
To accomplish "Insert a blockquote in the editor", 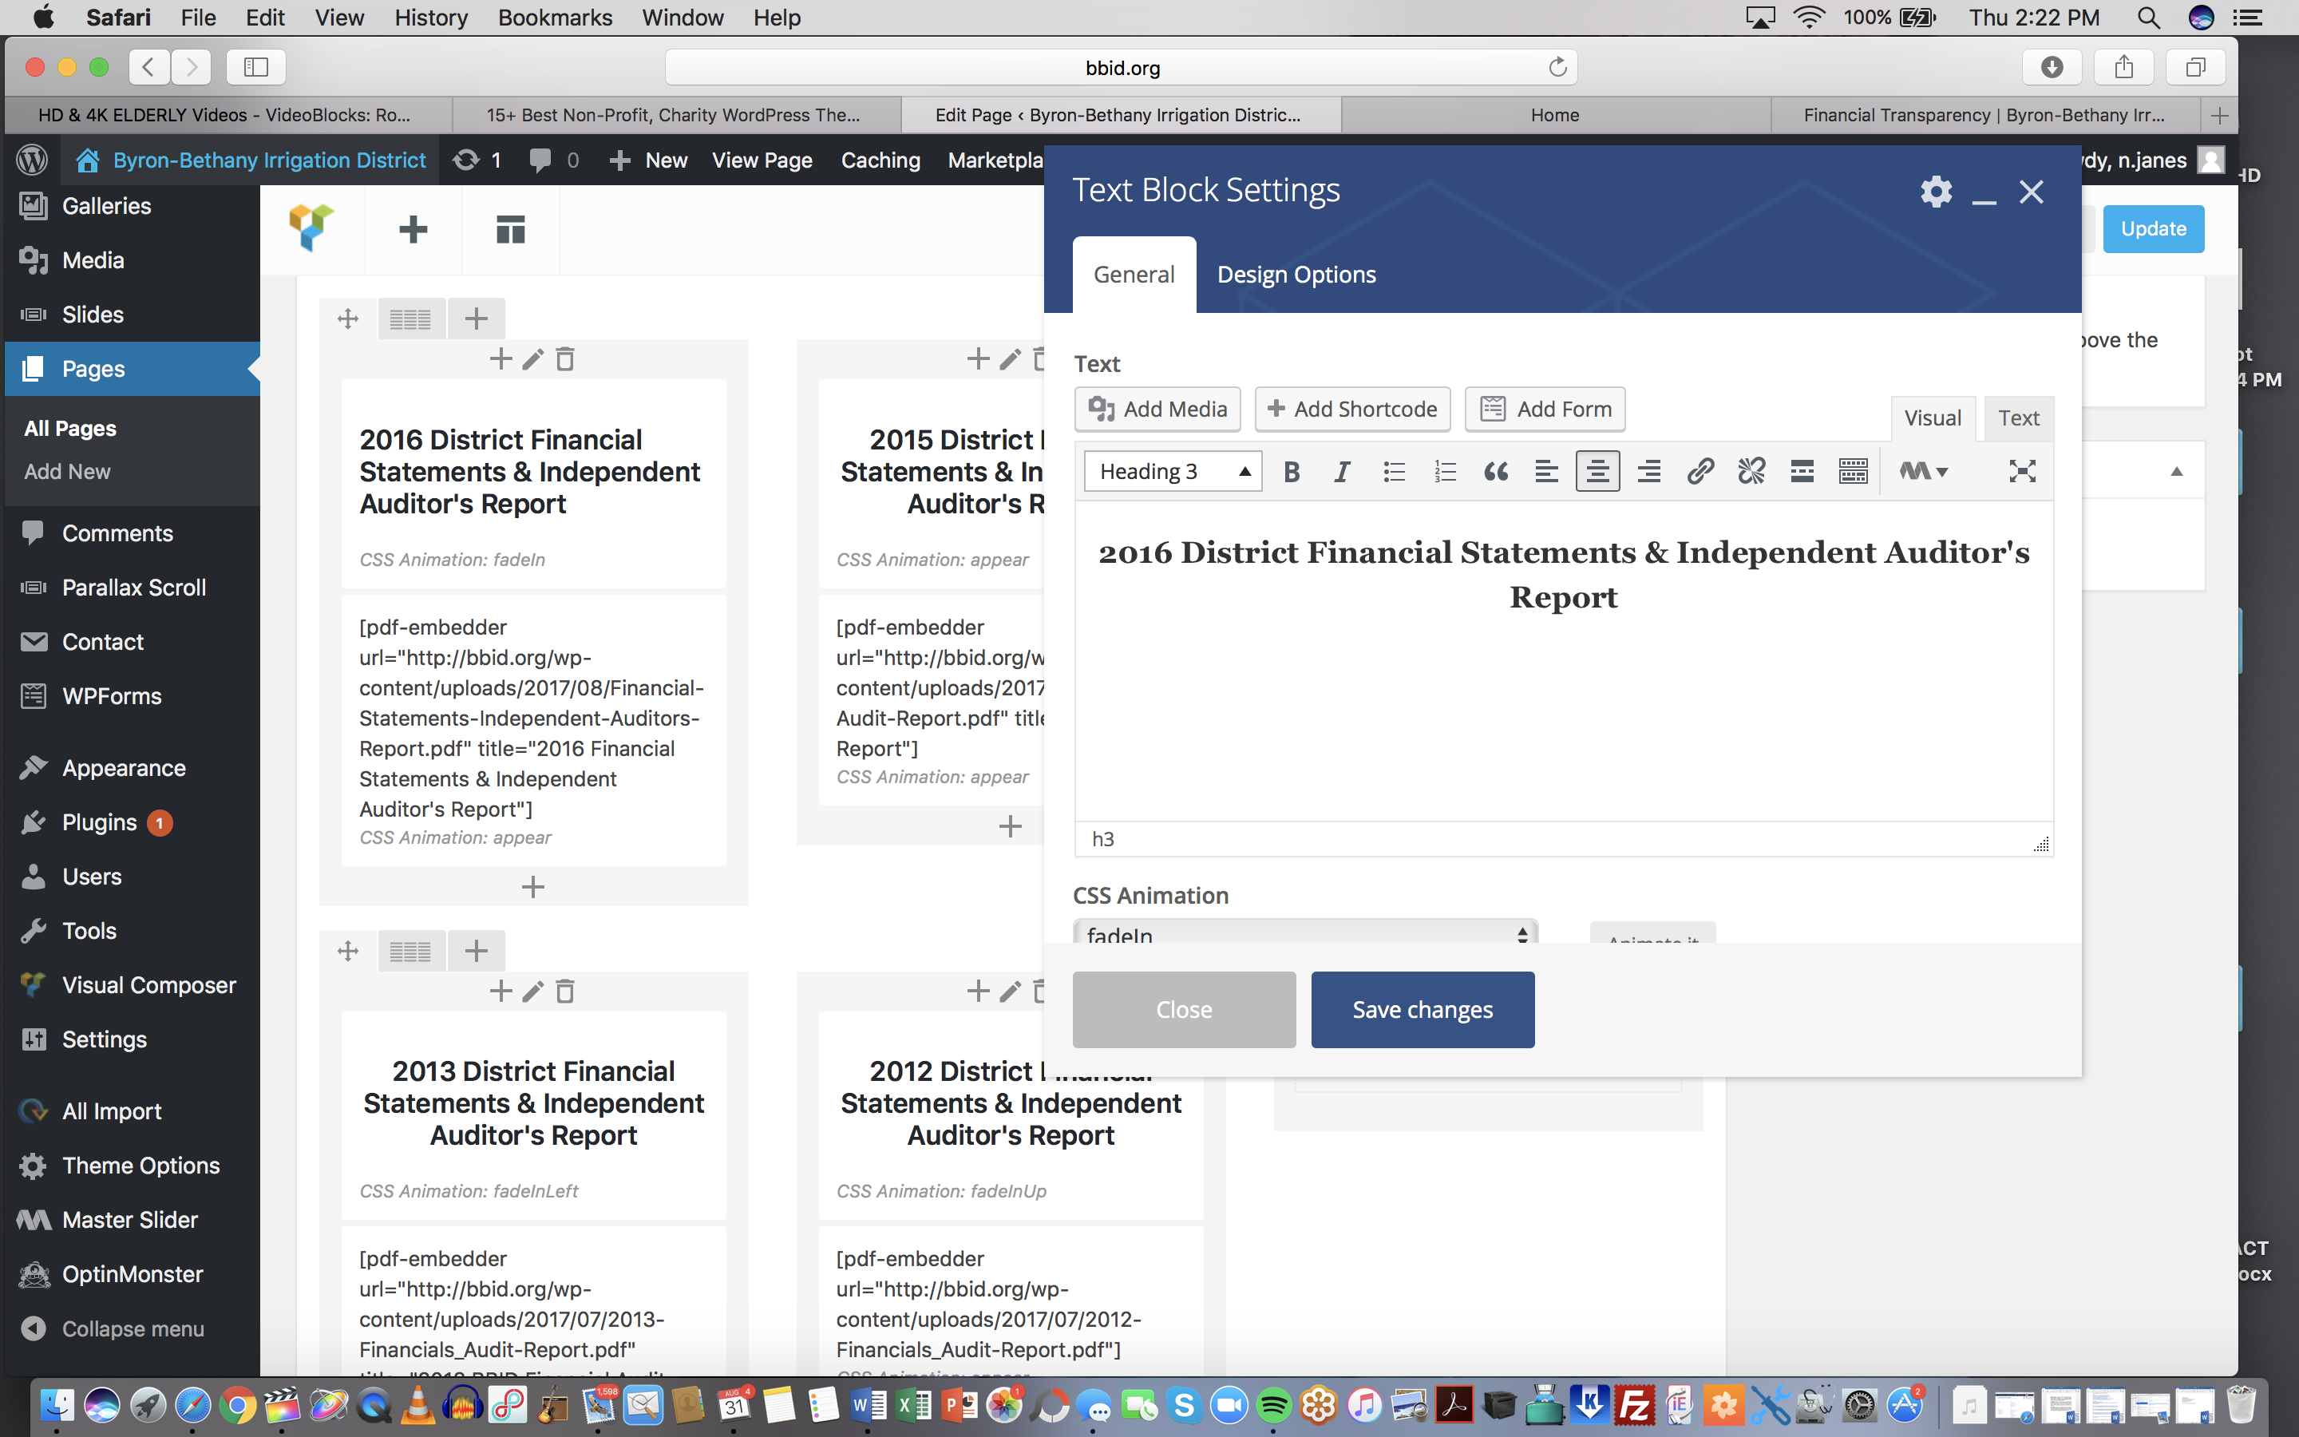I will [1495, 471].
